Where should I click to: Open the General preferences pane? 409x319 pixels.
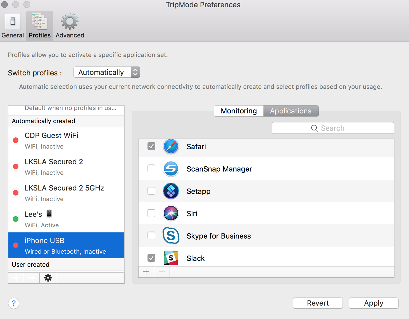pos(13,26)
